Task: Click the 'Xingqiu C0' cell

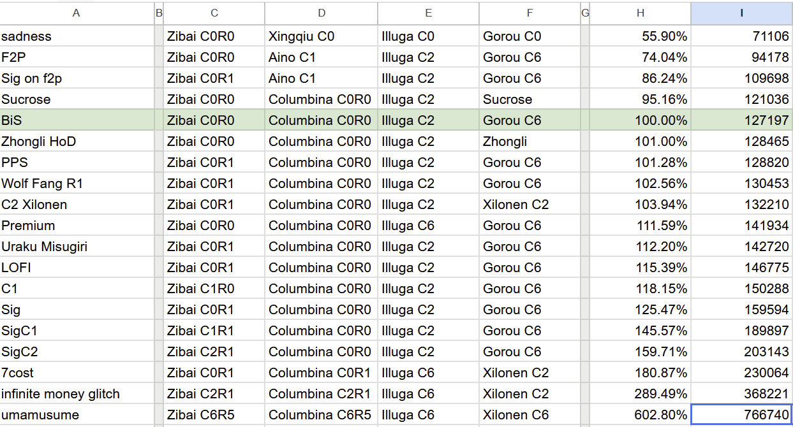Action: 321,36
